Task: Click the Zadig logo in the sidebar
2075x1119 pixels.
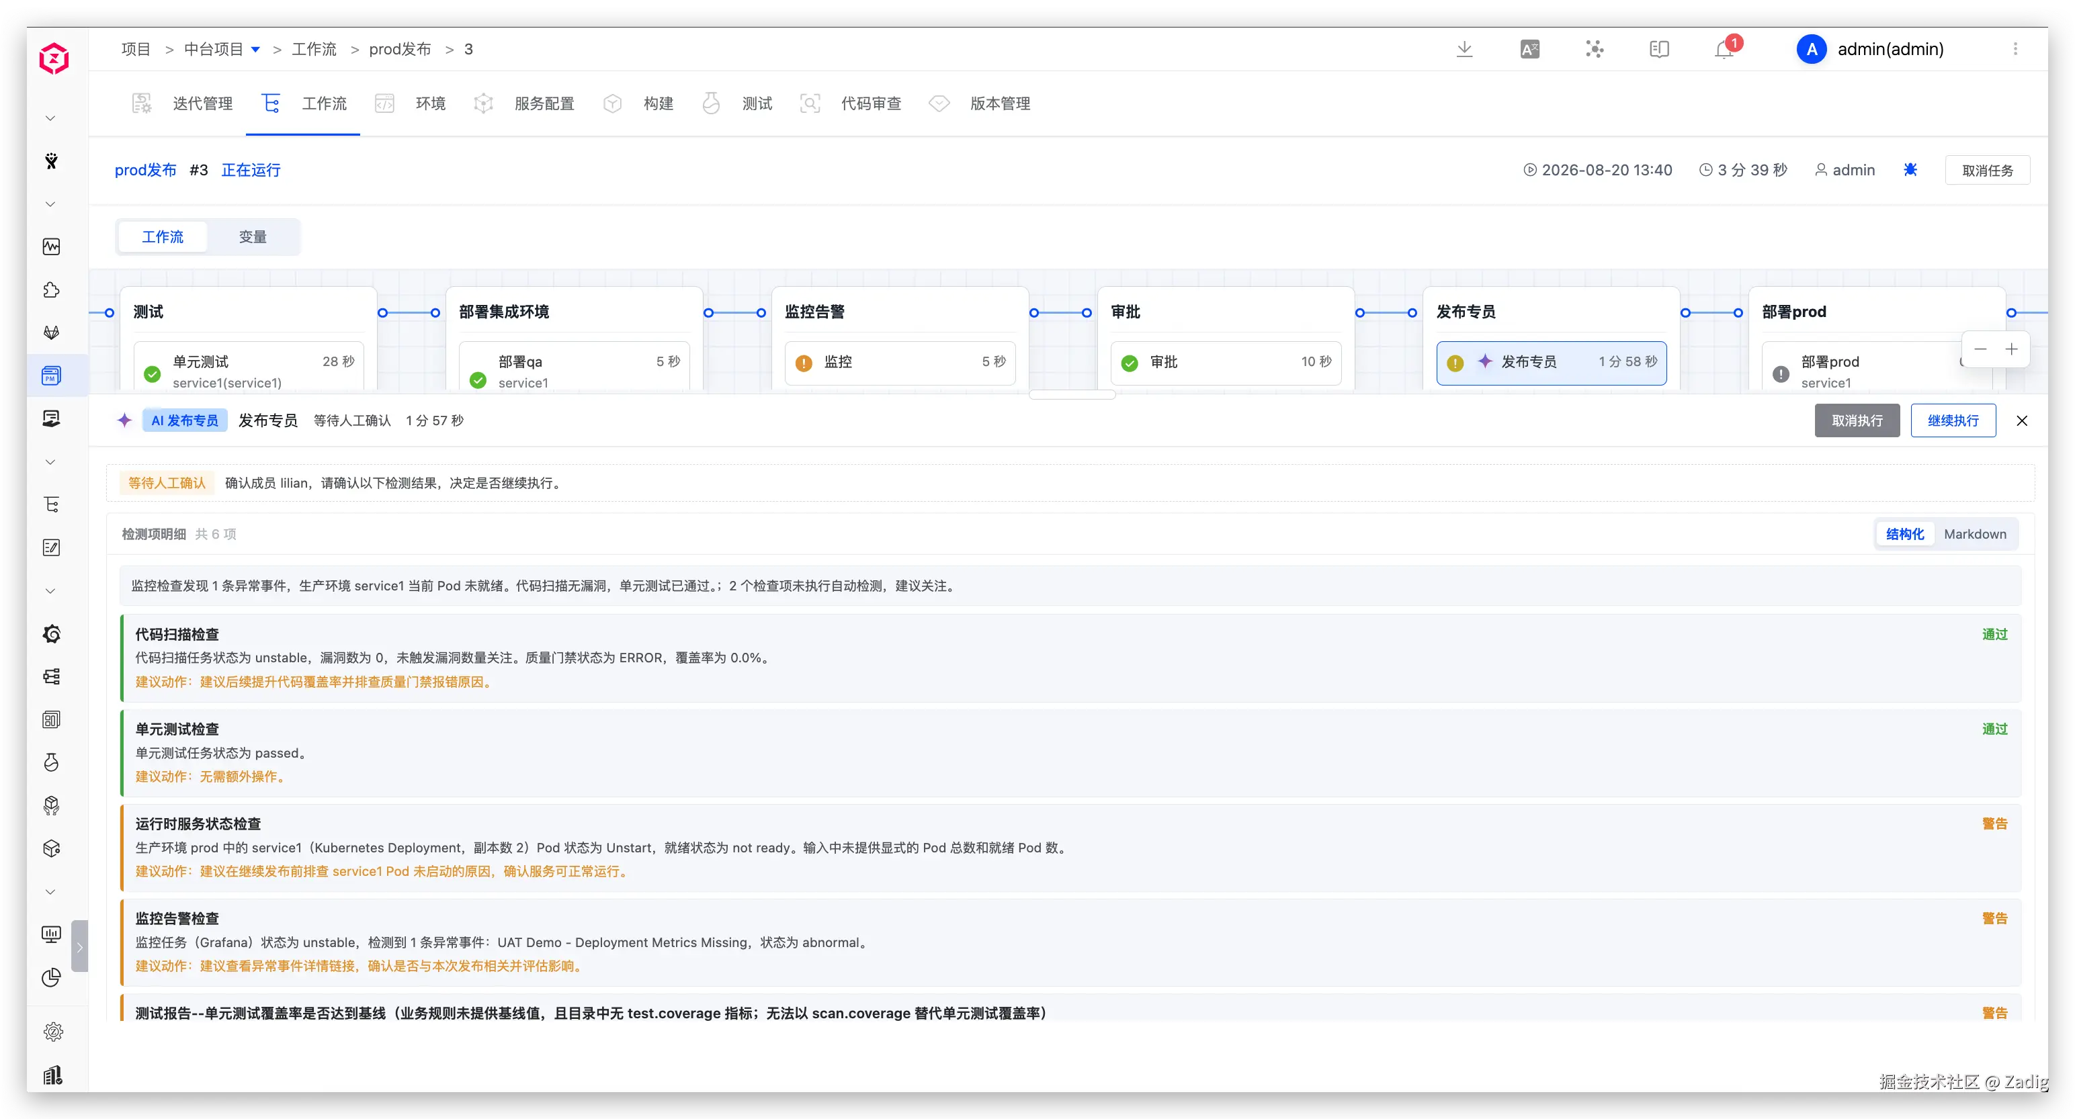Action: click(x=54, y=58)
